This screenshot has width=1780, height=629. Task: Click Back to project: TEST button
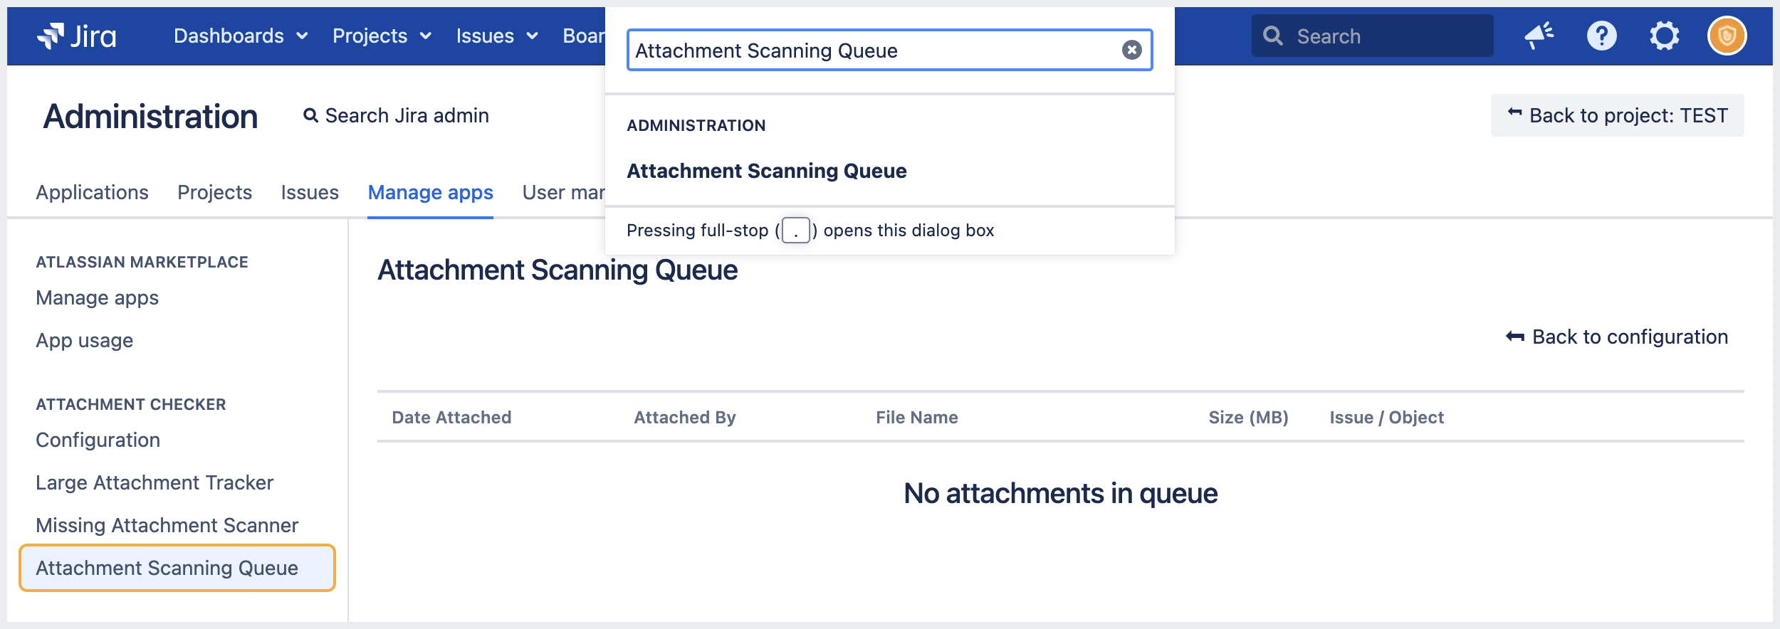(x=1617, y=115)
